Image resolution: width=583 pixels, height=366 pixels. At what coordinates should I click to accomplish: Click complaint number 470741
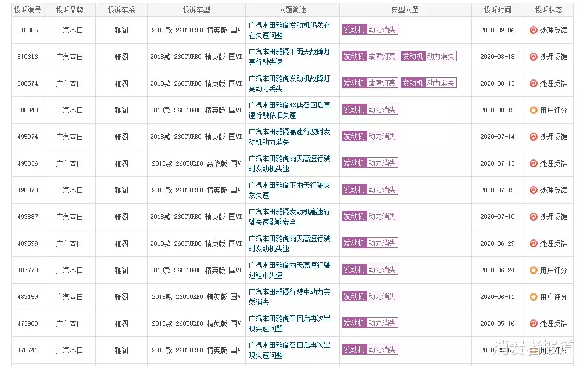(27, 350)
